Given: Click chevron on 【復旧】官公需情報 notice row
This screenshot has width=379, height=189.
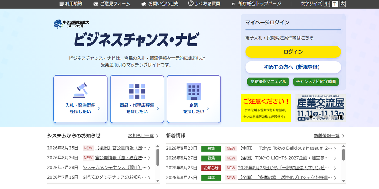Looking at the screenshot, I should [x=149, y=148].
